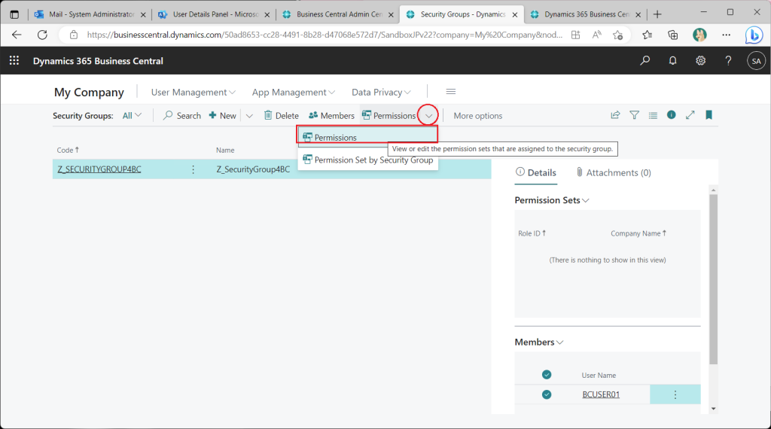
Task: Open the Help question mark
Action: coord(728,60)
